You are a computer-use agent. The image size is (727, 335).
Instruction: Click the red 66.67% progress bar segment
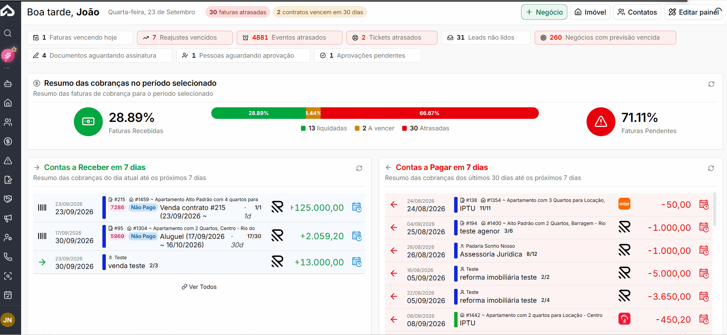430,113
